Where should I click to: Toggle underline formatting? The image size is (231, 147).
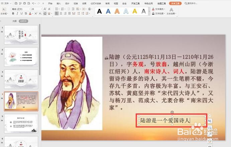tap(22, 14)
